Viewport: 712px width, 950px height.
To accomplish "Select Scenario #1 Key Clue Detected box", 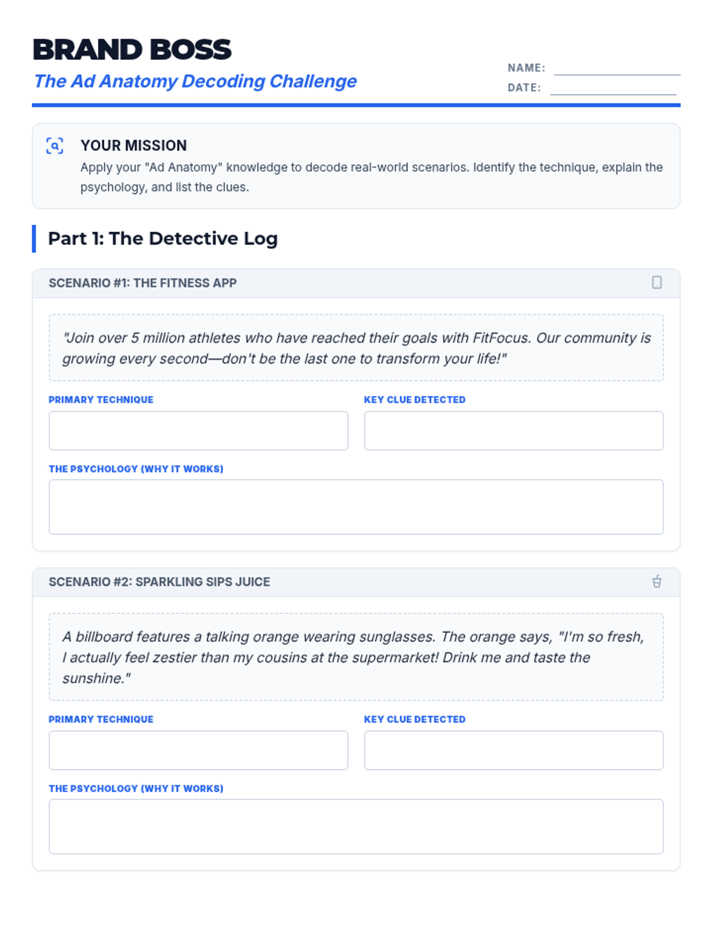I will coord(514,430).
